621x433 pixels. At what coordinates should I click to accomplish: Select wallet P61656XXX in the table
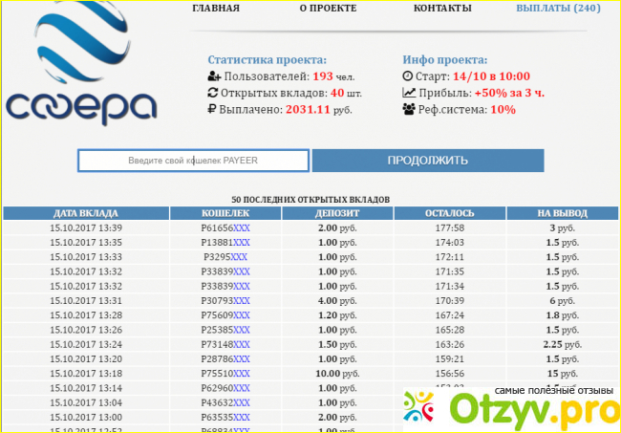(x=225, y=228)
